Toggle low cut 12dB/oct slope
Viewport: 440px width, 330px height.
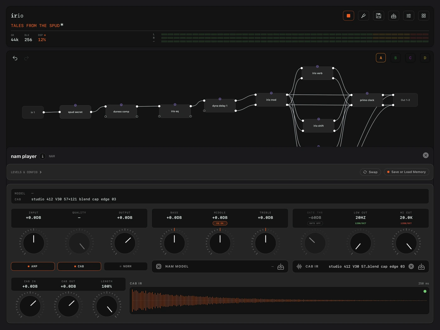[360, 223]
